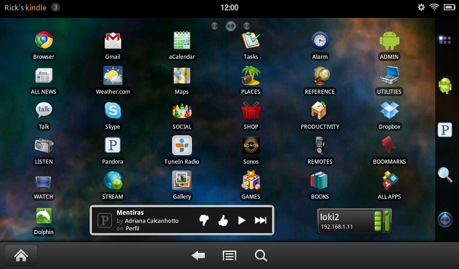Tap the IP address 192.168.1.11
The image size is (459, 269).
point(337,226)
